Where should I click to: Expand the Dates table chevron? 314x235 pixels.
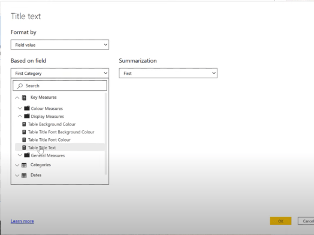point(17,176)
